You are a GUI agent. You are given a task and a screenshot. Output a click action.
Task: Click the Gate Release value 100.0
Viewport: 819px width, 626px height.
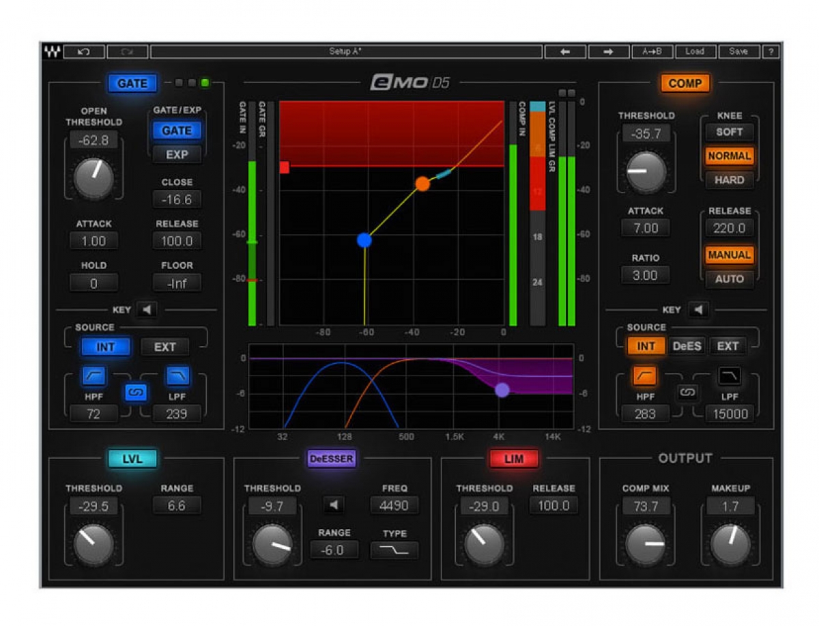point(177,241)
